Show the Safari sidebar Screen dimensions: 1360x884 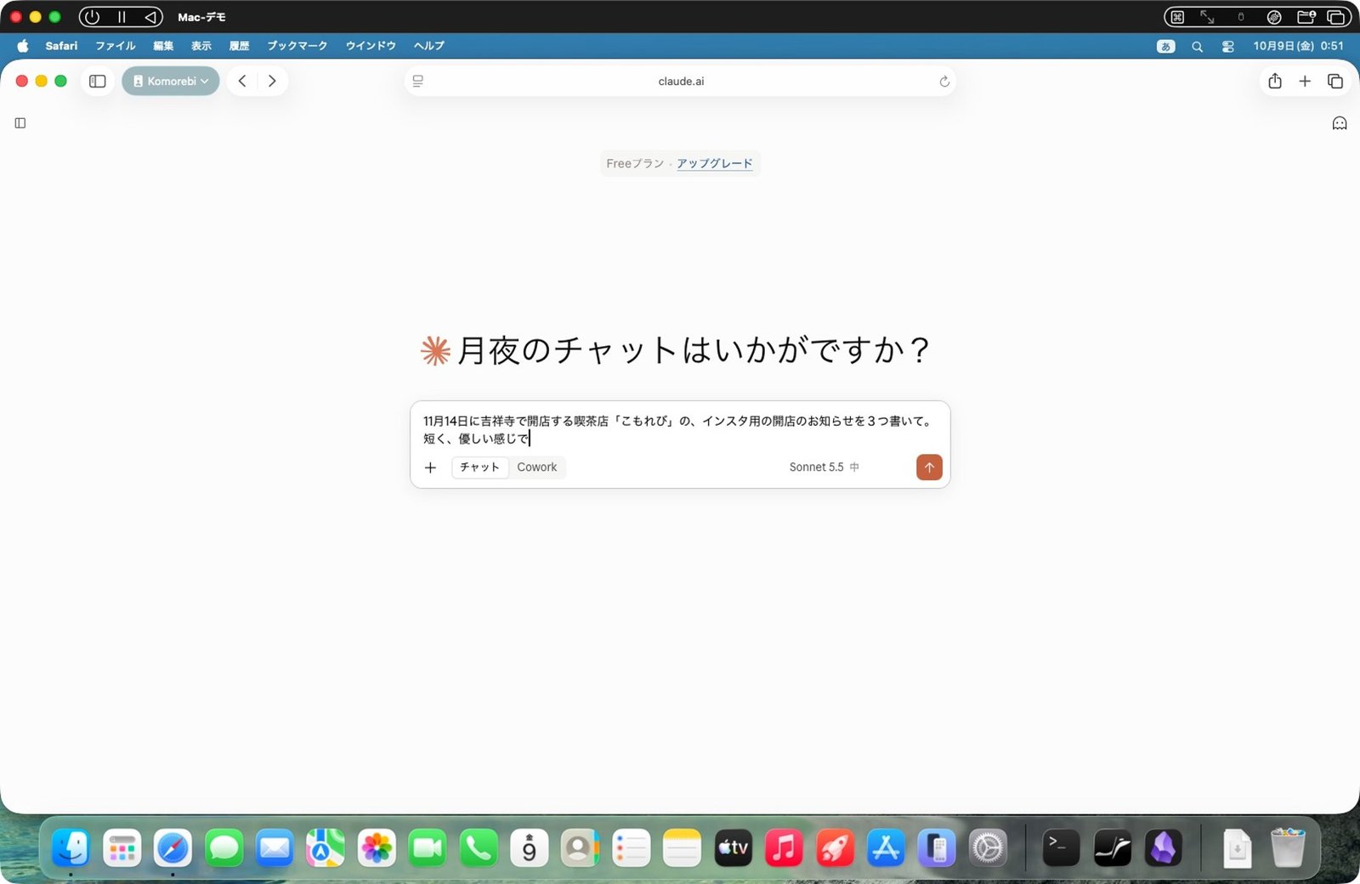[x=98, y=82]
